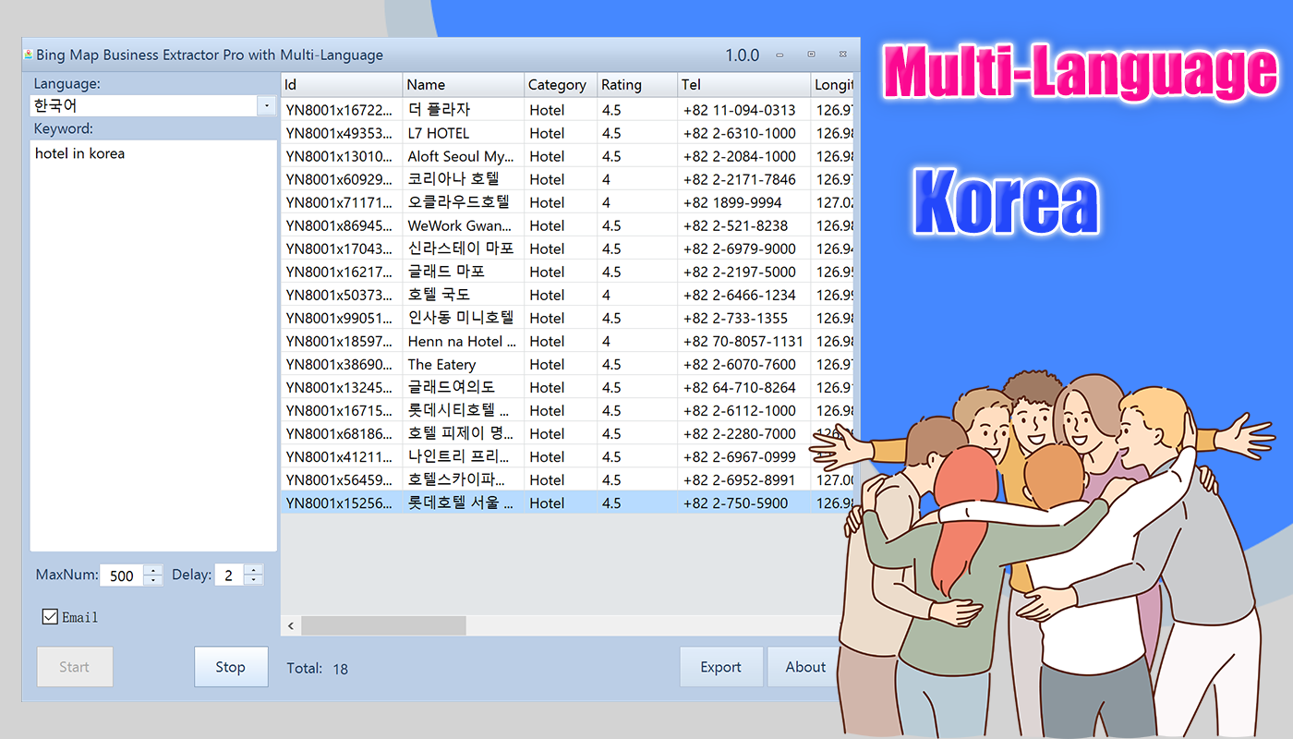Click the phone number +82 11-094-0313
Screen dimensions: 1293x739
(739, 110)
